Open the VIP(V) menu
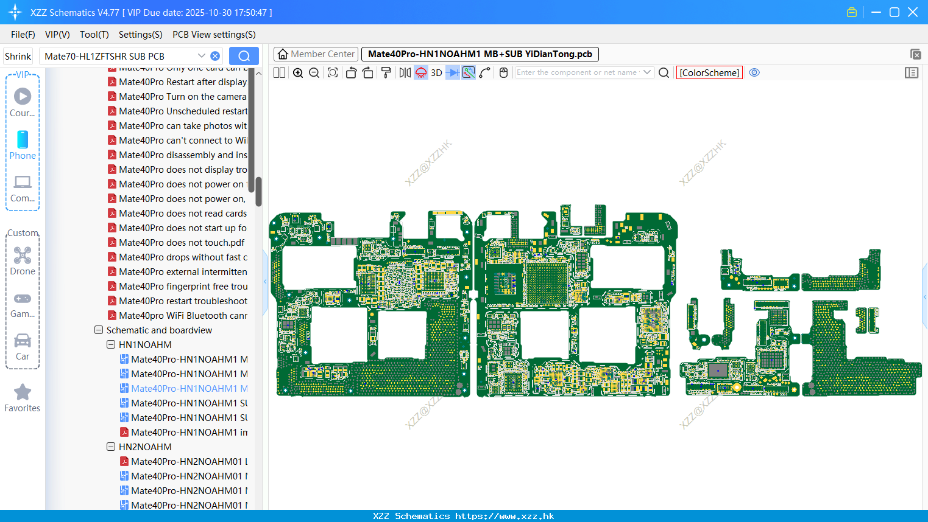The height and width of the screenshot is (522, 928). [x=57, y=35]
